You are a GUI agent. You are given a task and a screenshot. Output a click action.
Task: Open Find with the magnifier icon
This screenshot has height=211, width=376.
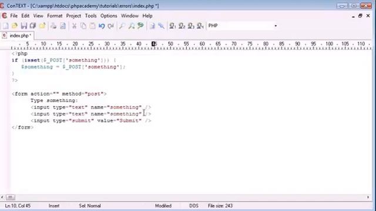(x=122, y=26)
